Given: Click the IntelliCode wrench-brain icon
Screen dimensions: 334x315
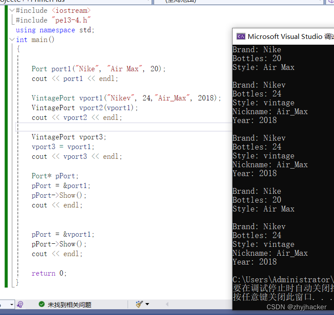Looking at the screenshot, I should click(20, 304).
